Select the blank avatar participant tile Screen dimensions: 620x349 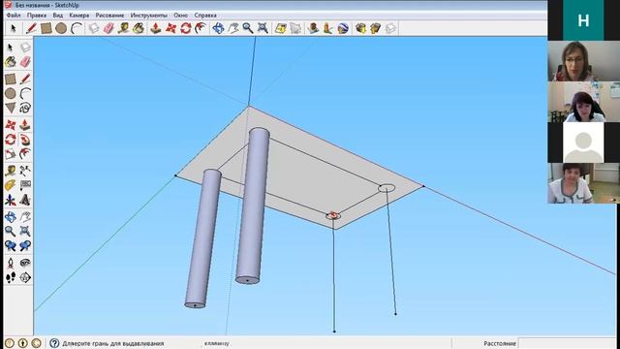coord(583,143)
